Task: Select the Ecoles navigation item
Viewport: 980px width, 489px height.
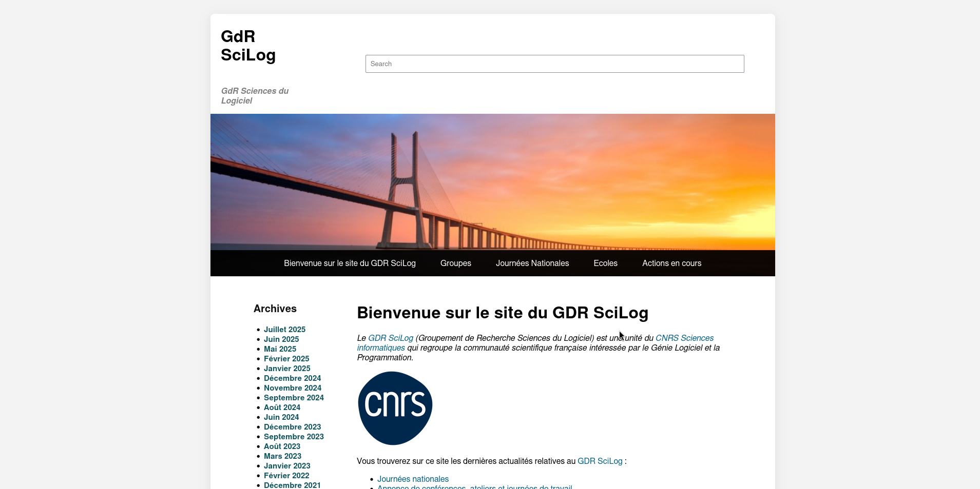Action: coord(605,263)
